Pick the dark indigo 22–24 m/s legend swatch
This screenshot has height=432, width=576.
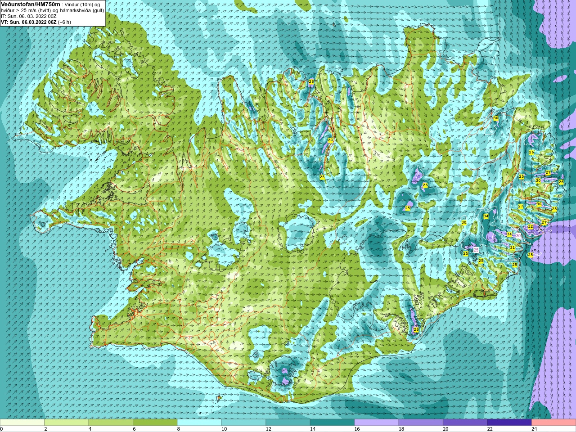(509, 423)
